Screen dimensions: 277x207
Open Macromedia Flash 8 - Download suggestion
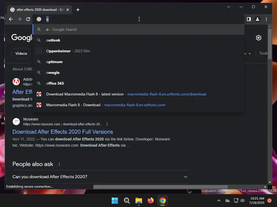click(139, 105)
